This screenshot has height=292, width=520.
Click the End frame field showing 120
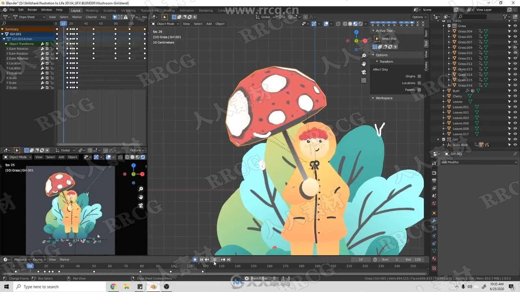tap(413, 260)
